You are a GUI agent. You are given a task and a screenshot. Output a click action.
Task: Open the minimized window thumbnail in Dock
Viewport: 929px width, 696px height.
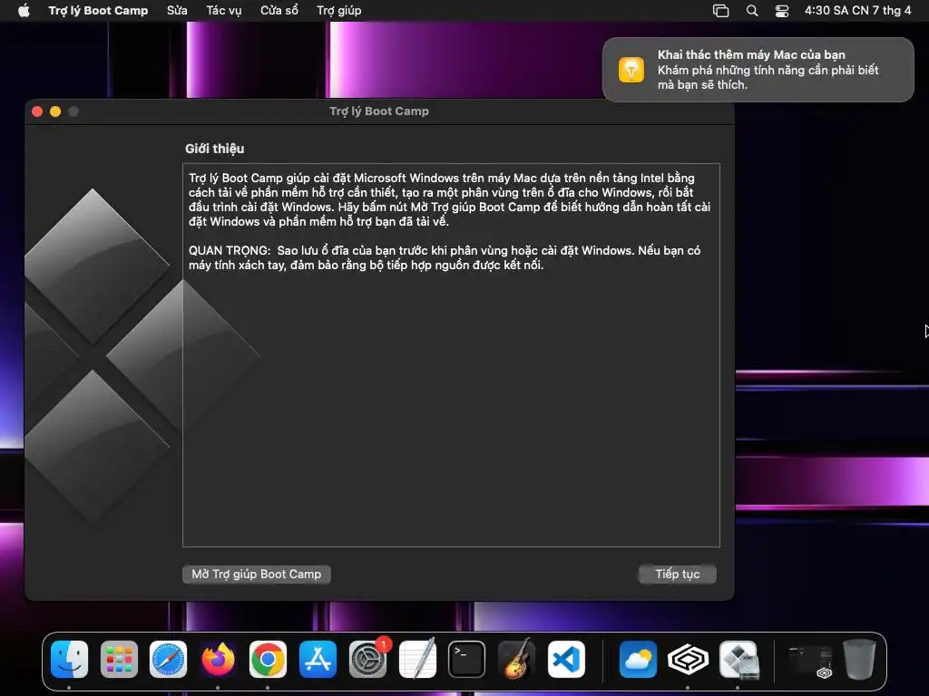[809, 661]
